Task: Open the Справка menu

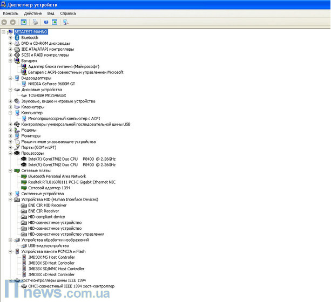Action: pos(67,13)
